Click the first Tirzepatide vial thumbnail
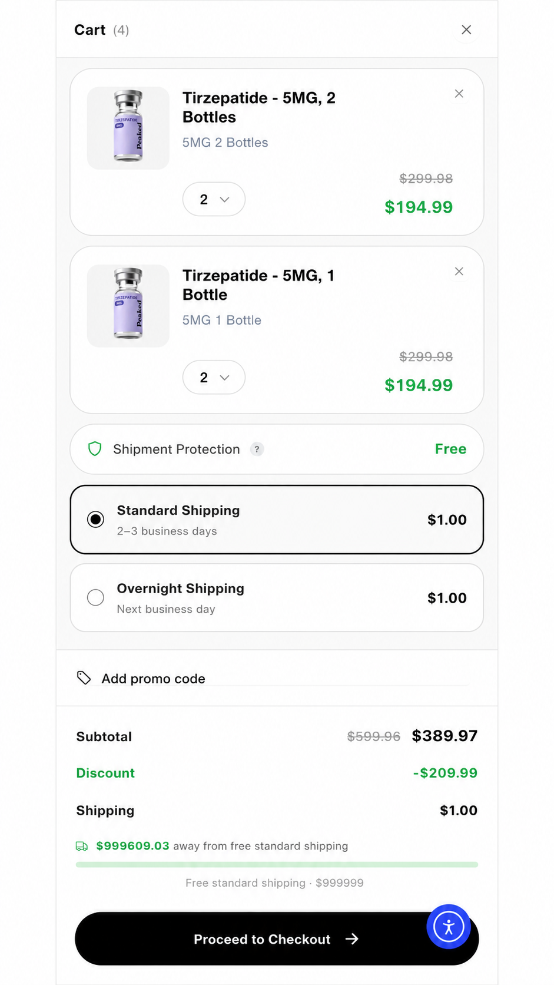This screenshot has height=985, width=554. tap(128, 128)
